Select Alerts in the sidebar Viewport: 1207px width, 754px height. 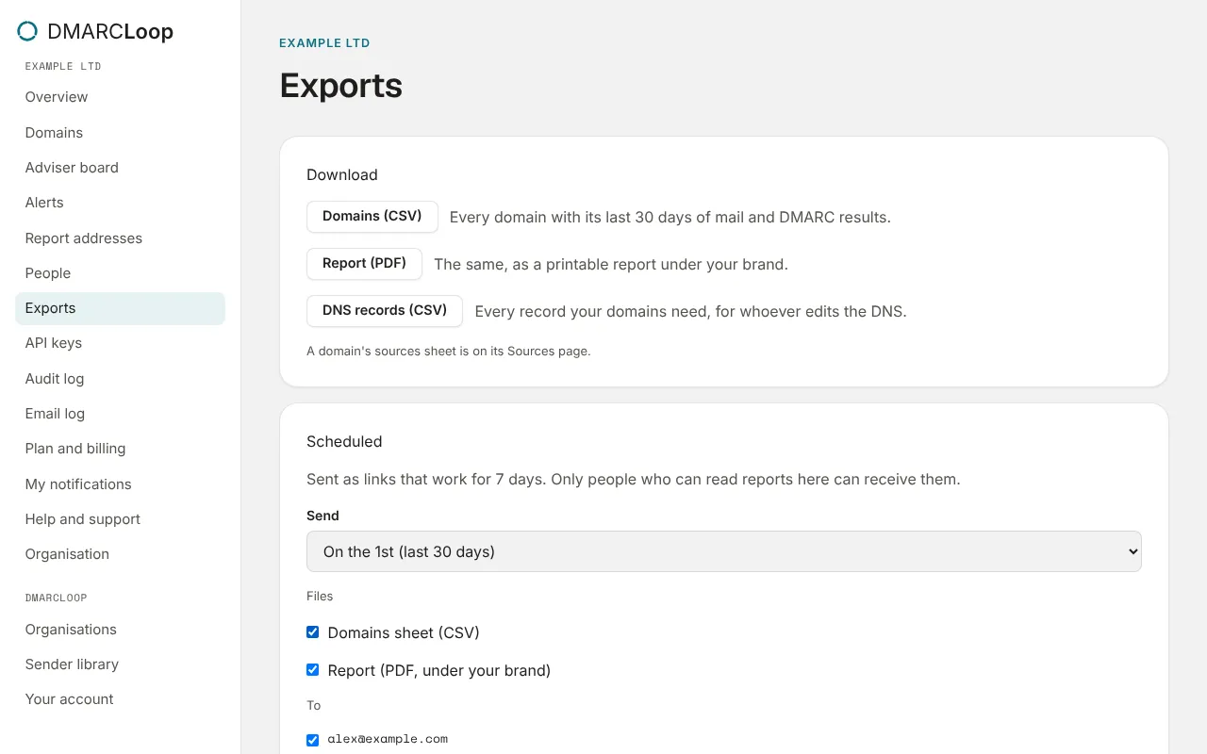[120, 203]
